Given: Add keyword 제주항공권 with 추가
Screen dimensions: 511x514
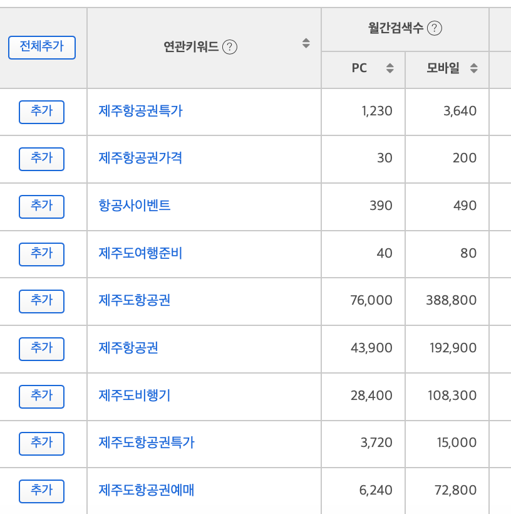Looking at the screenshot, I should [x=41, y=349].
